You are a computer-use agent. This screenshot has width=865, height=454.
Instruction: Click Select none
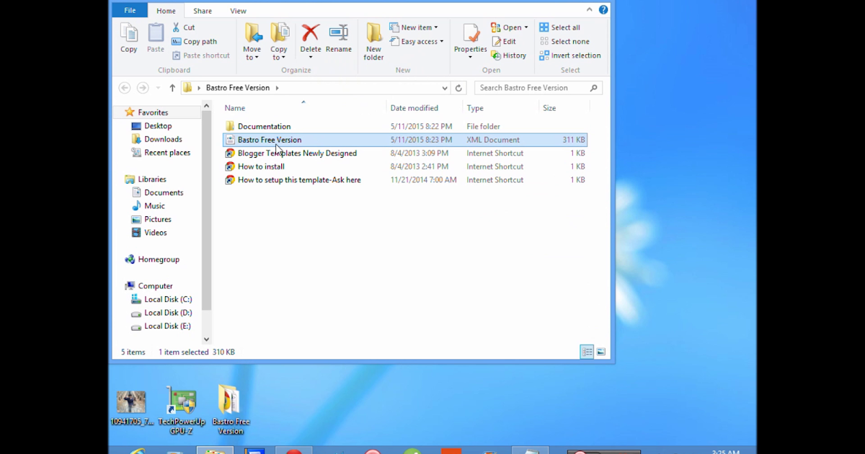point(564,41)
